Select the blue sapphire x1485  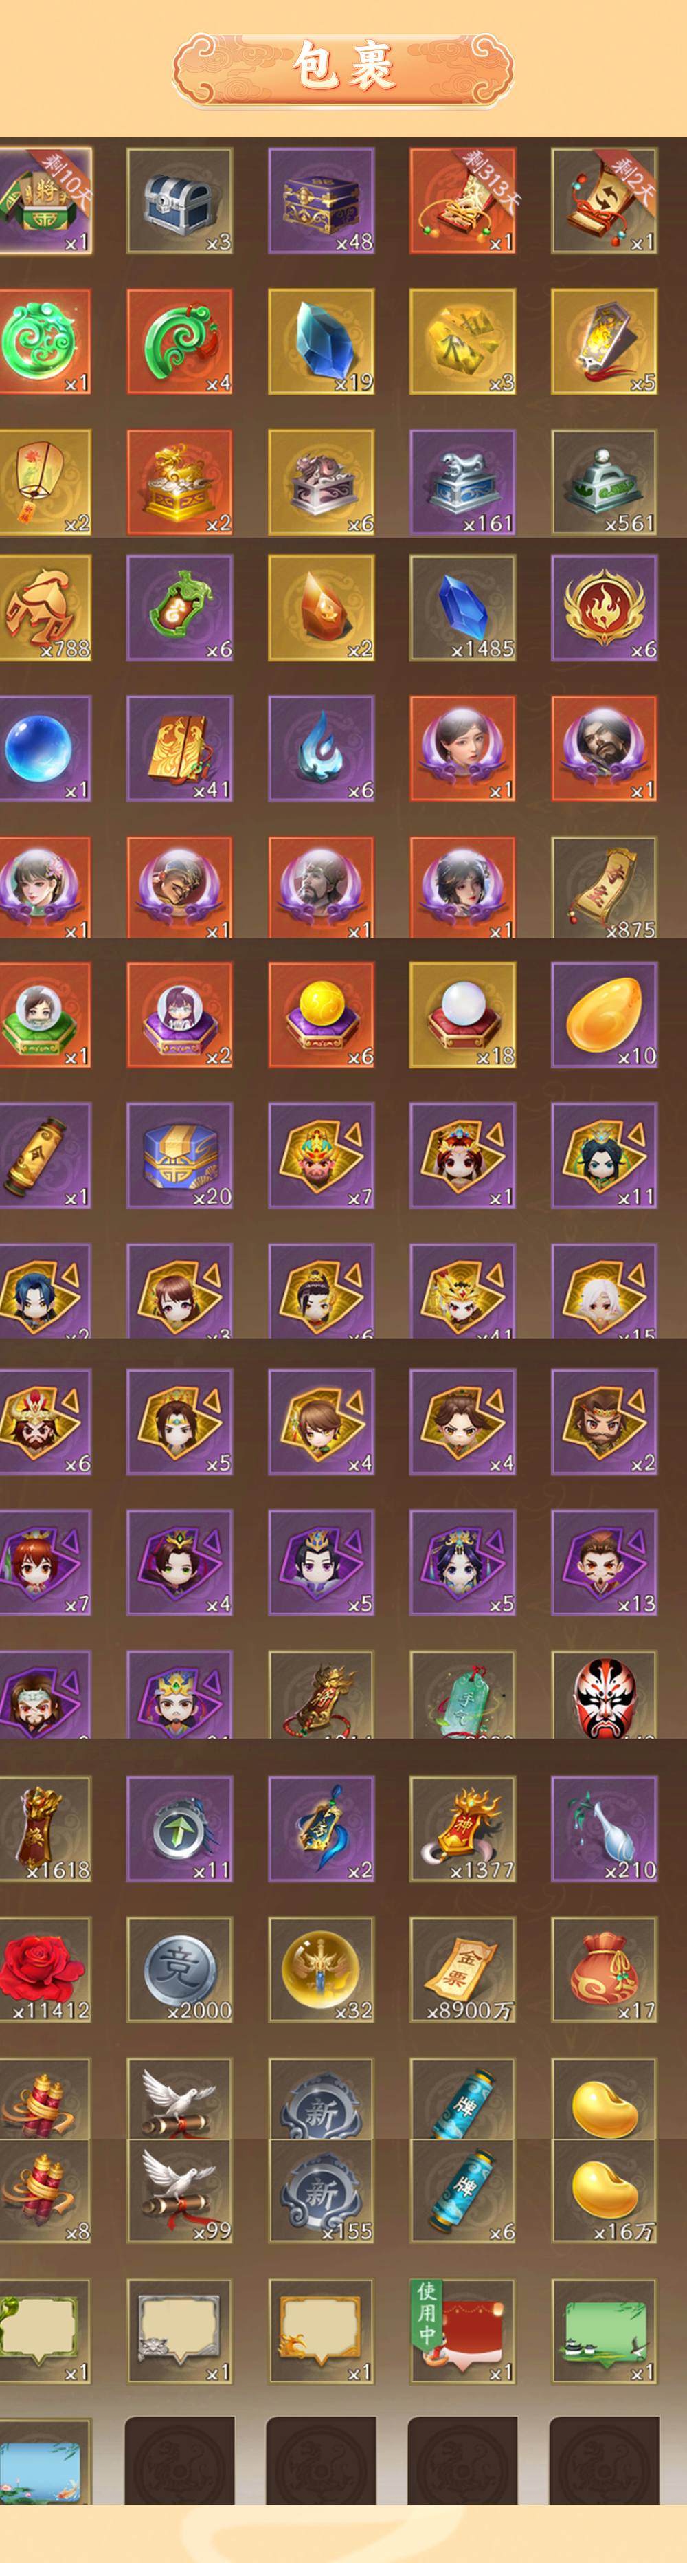coord(462,608)
